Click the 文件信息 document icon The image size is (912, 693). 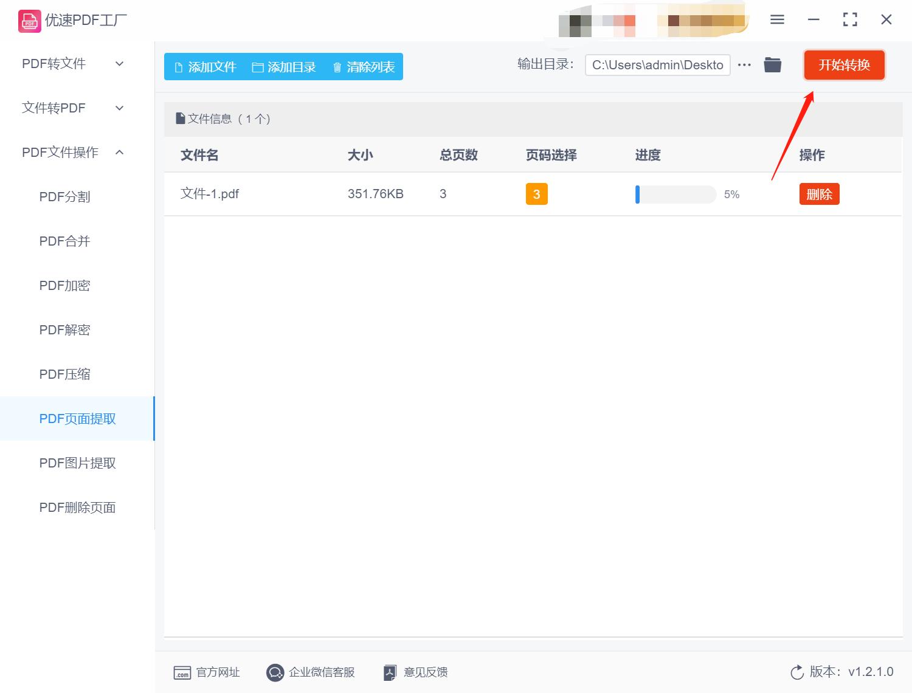coord(181,118)
